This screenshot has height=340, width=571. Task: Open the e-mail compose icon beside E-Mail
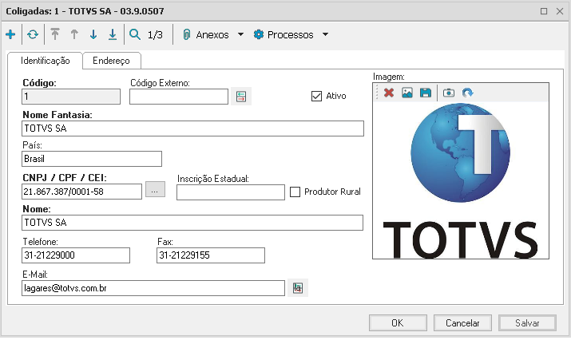click(x=298, y=288)
